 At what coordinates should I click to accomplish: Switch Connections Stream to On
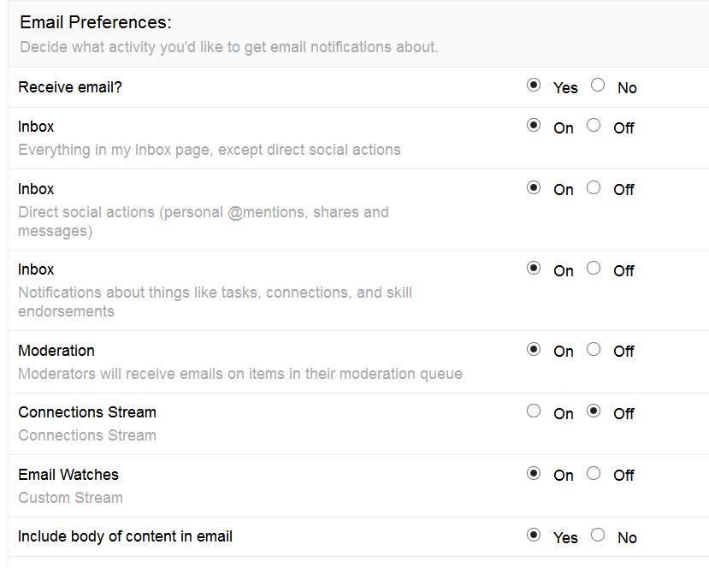pyautogui.click(x=535, y=411)
